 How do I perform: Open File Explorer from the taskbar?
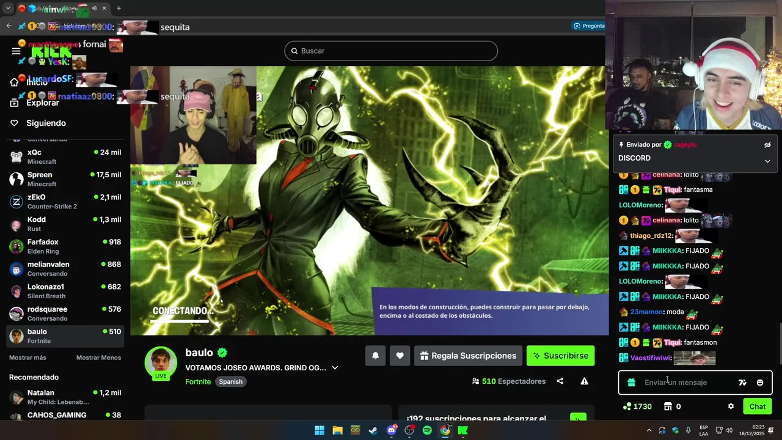coord(337,430)
